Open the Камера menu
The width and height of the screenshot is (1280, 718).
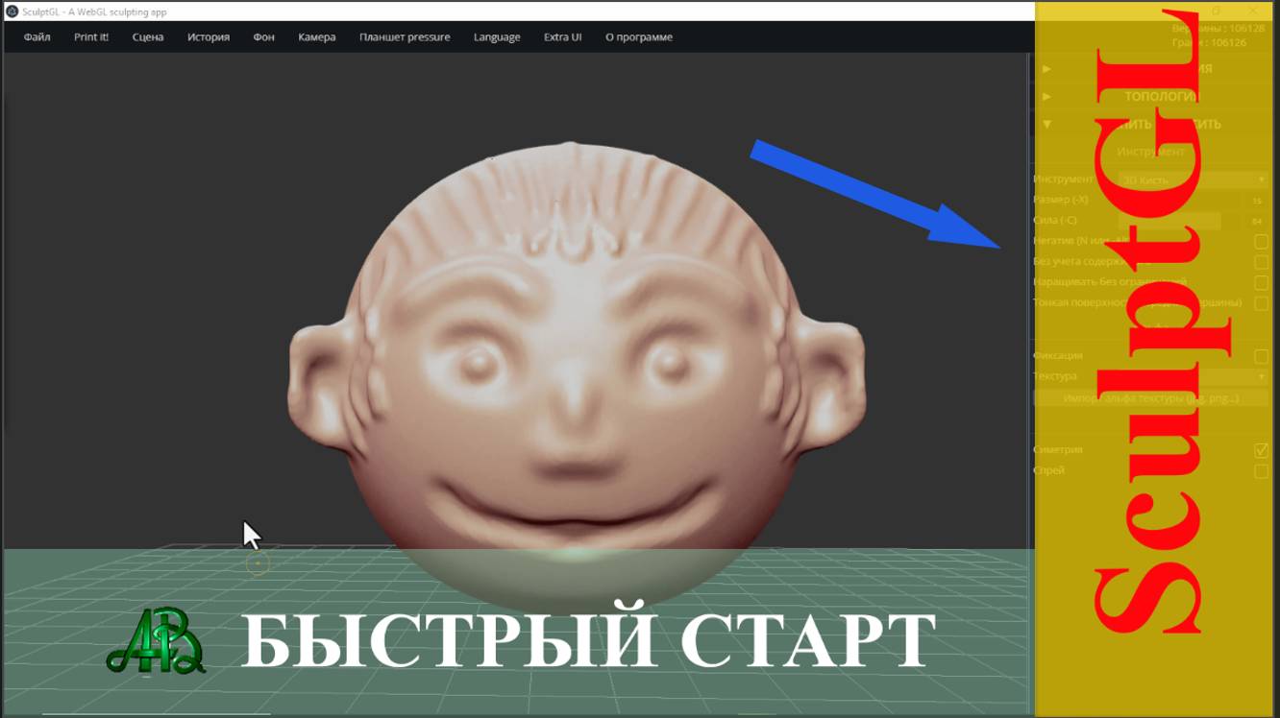tap(317, 37)
